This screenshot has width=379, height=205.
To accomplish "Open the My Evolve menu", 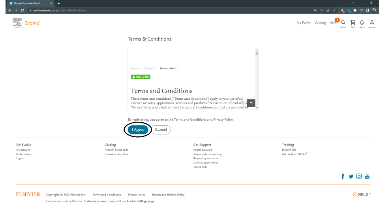I will [x=304, y=23].
